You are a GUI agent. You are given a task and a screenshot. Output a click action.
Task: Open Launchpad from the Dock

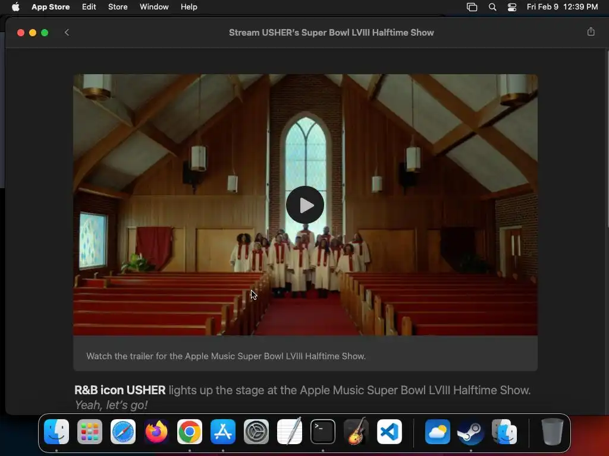pos(90,432)
